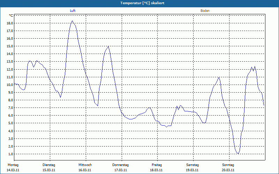Click the 16,0 y-axis value
279x174 pixels.
point(10,39)
